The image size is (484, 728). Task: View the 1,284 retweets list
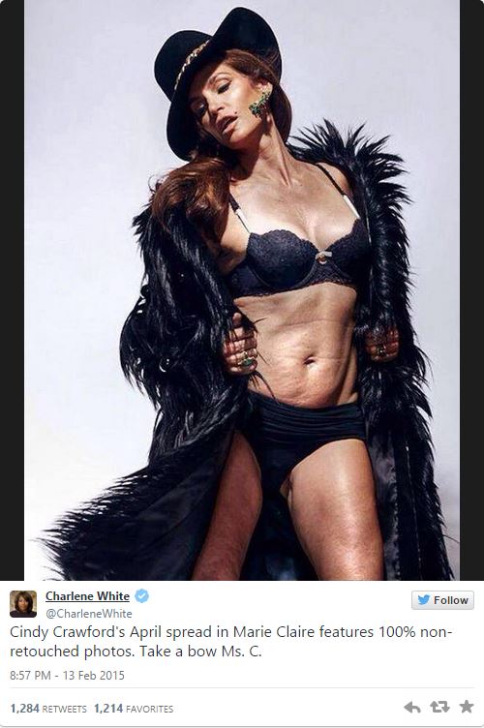coord(48,709)
